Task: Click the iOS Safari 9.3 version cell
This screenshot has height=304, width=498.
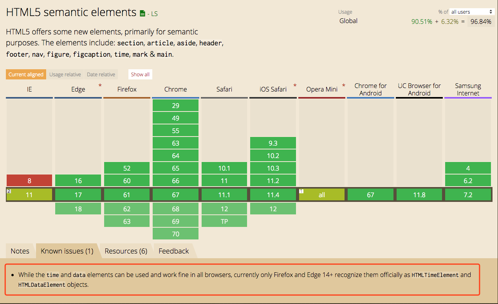Action: coord(273,143)
